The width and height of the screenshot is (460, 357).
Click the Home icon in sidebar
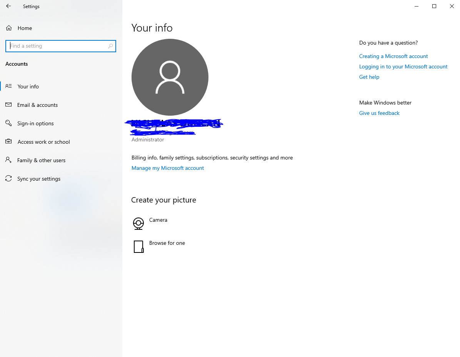coord(9,28)
